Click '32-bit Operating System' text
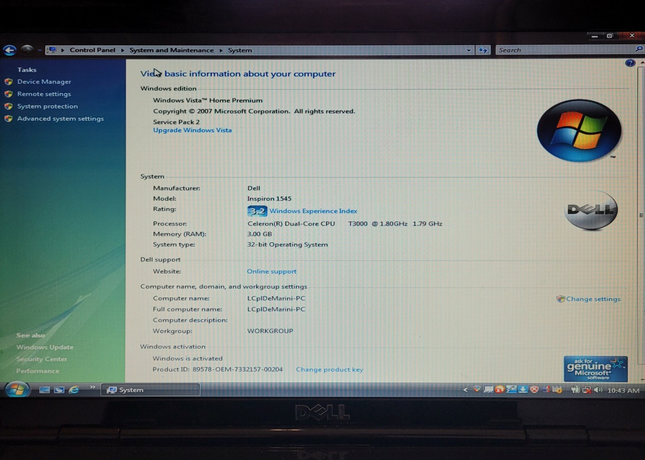Viewport: 645px width, 460px height. pyautogui.click(x=287, y=245)
